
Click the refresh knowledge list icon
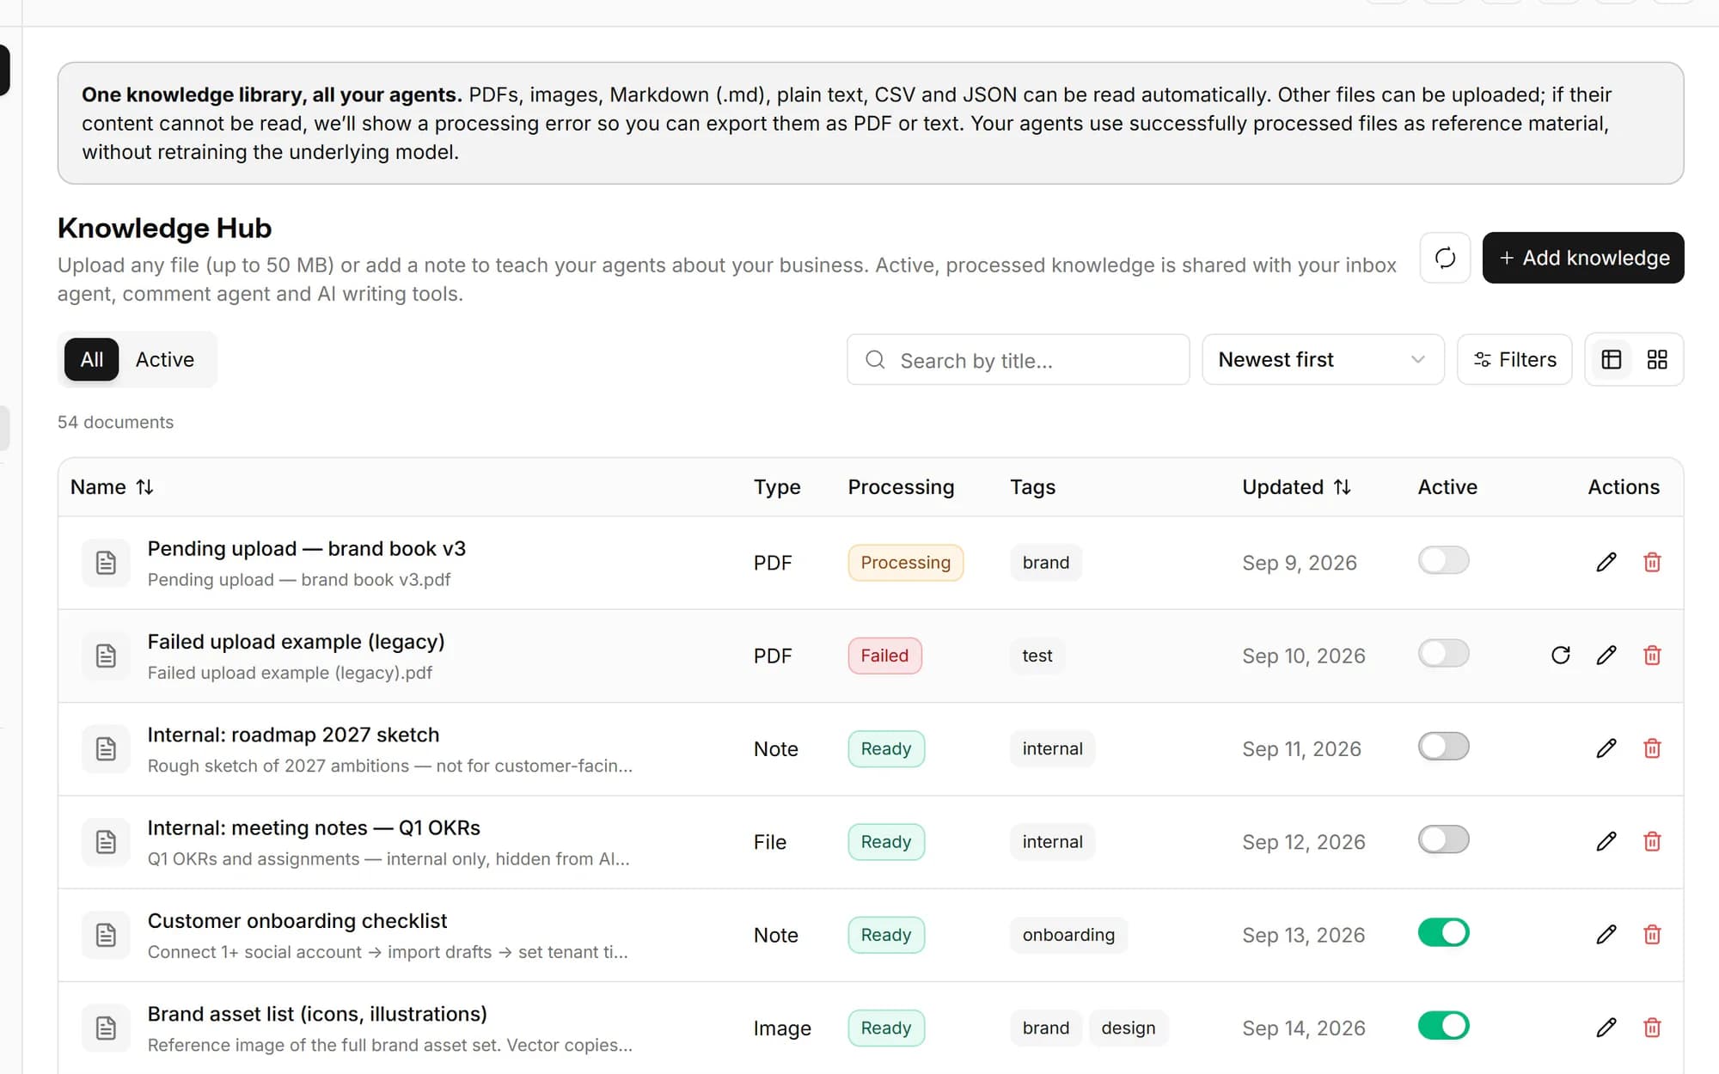pyautogui.click(x=1445, y=258)
